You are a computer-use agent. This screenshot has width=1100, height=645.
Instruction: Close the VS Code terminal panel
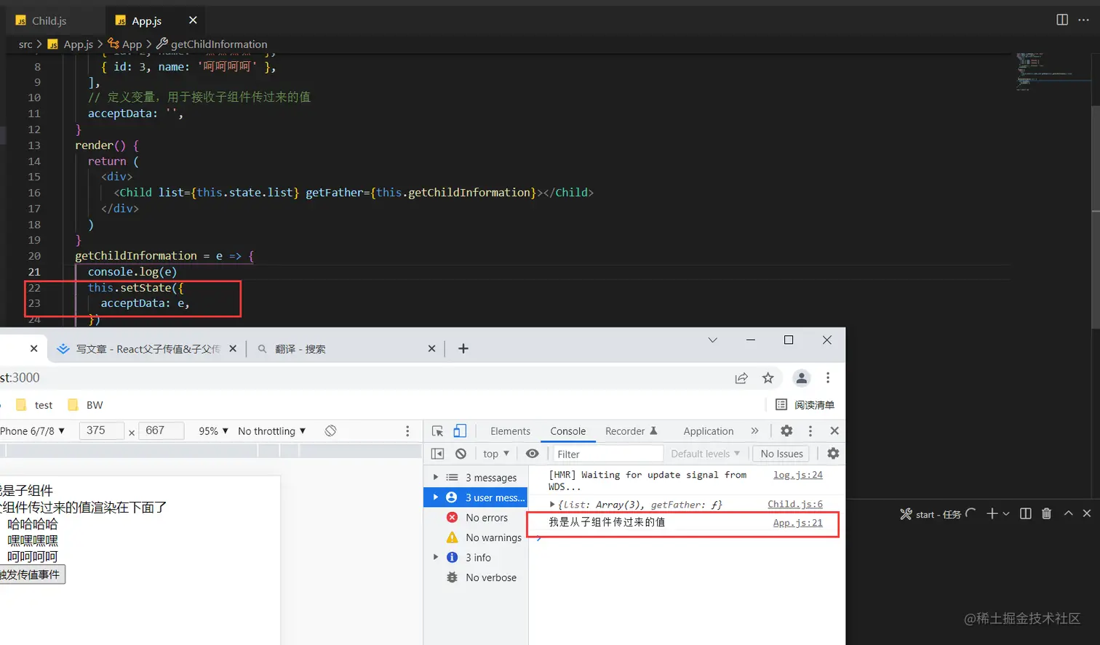click(x=1087, y=513)
